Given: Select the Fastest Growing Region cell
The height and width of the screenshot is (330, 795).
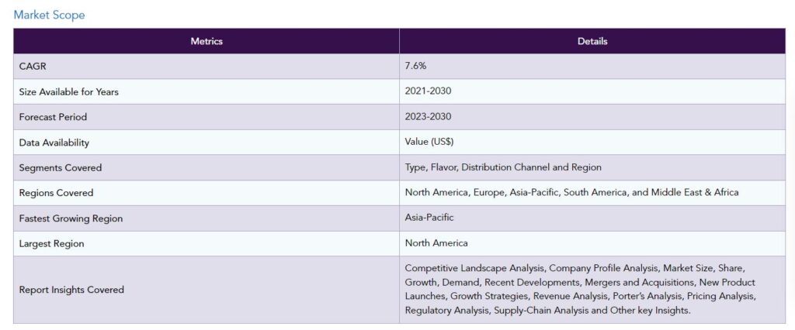Looking at the screenshot, I should click(207, 218).
